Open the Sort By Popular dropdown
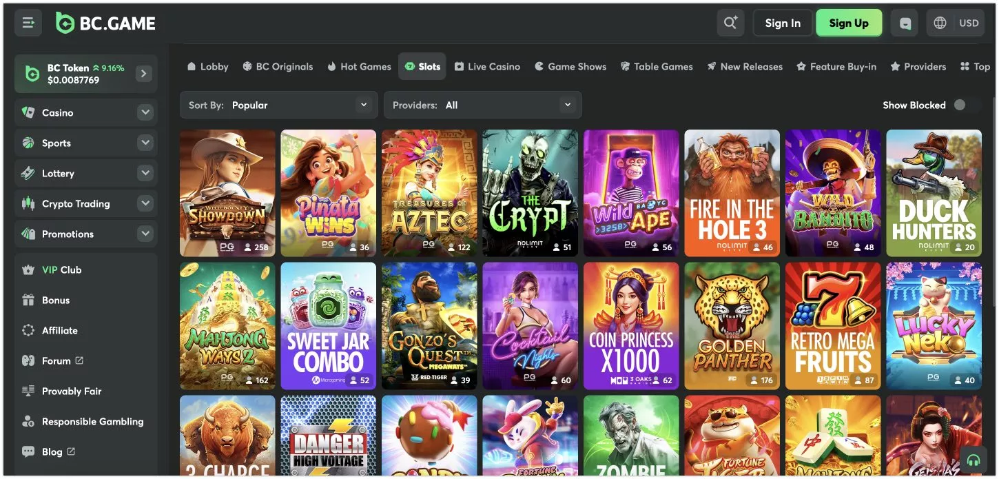The image size is (999, 479). [x=279, y=105]
